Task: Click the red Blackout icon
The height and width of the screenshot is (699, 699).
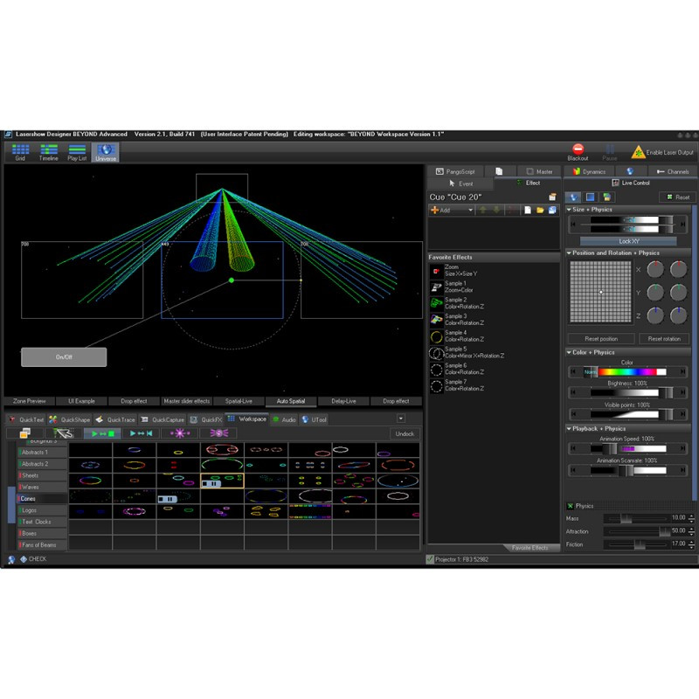Action: pyautogui.click(x=578, y=149)
